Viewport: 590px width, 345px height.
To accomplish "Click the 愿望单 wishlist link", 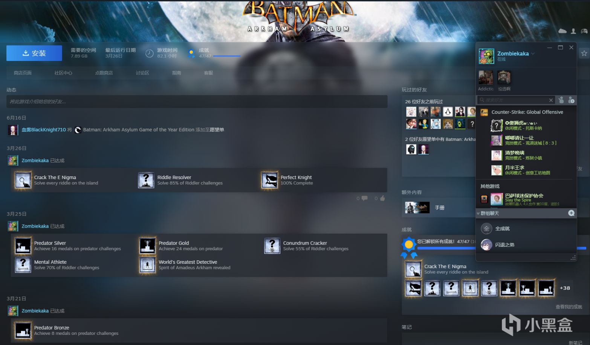I will (217, 130).
